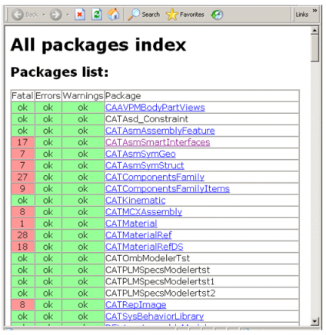Click the History icon in the toolbar
Screen dimensions: 326x335
217,15
